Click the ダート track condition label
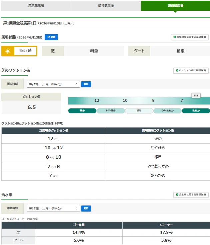The height and width of the screenshot is (245, 210). click(x=139, y=51)
